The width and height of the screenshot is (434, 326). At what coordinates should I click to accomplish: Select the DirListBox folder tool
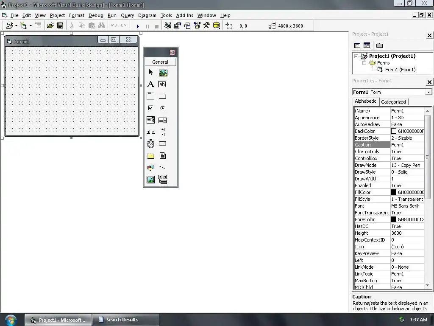pyautogui.click(x=150, y=156)
